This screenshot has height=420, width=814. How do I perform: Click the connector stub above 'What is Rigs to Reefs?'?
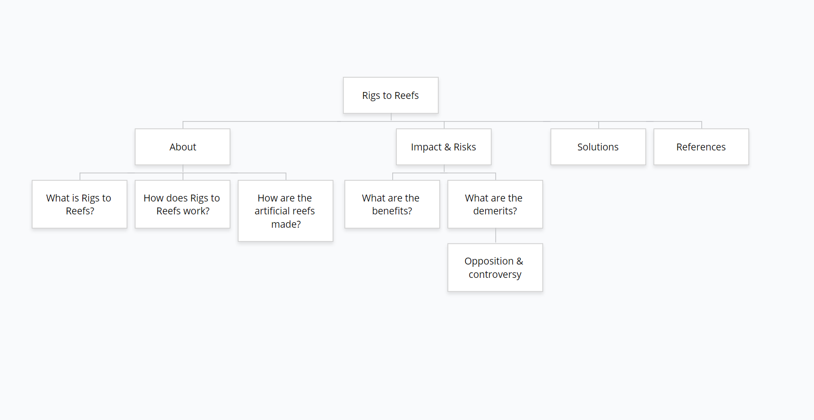point(80,176)
